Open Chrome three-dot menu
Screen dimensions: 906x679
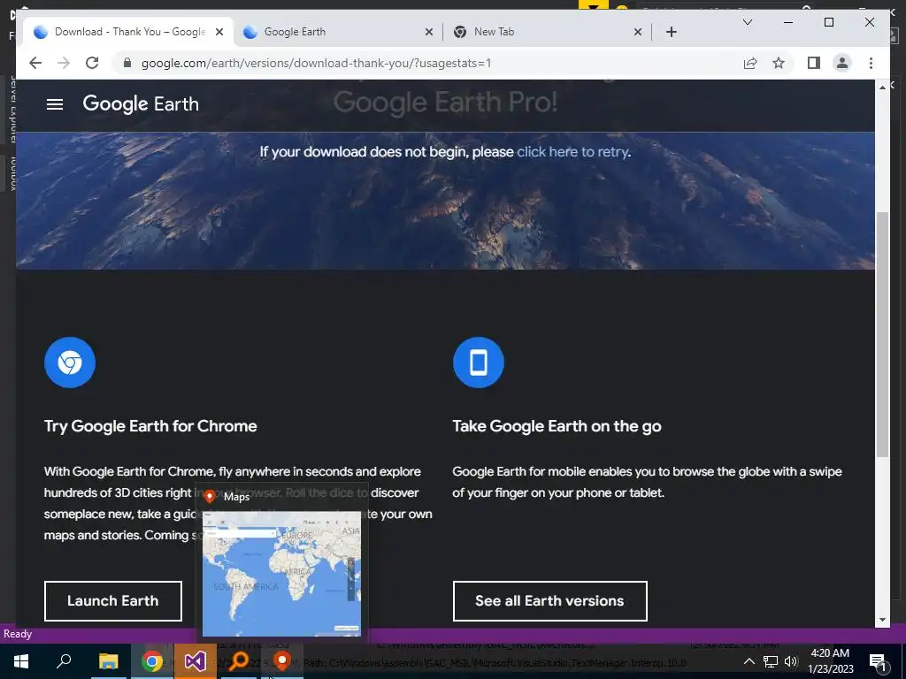(871, 63)
